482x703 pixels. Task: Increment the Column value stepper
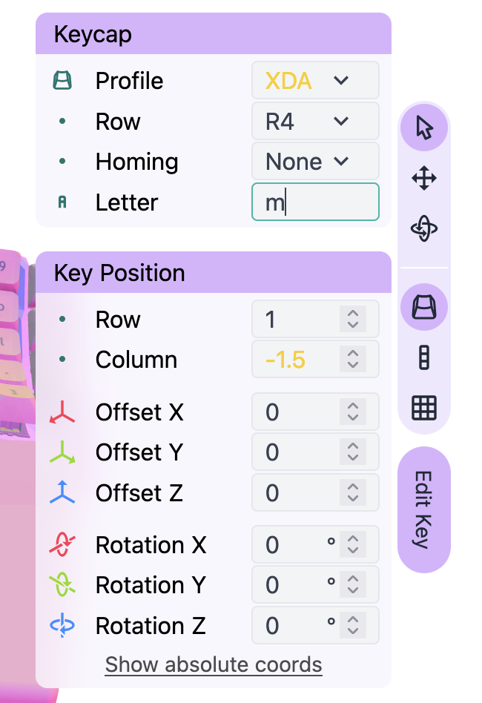pos(354,354)
